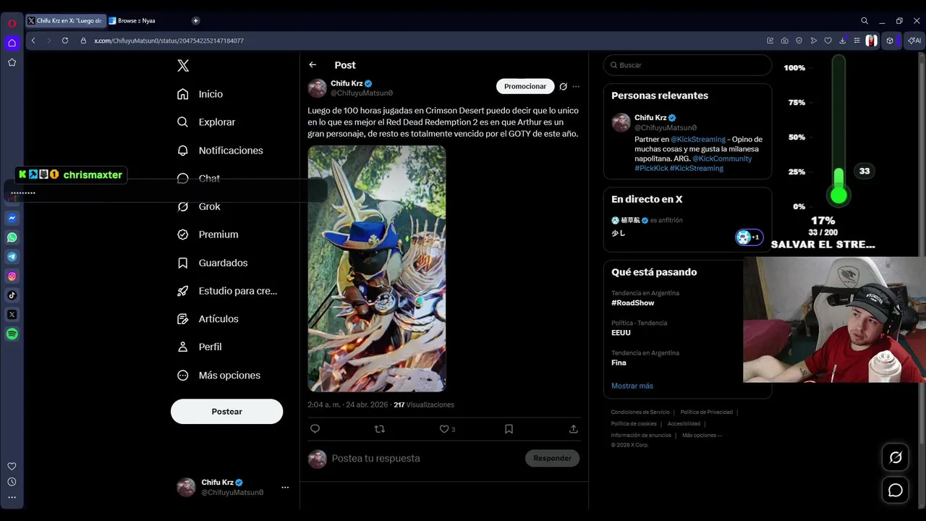View site security lock info
The height and width of the screenshot is (521, 926).
click(83, 41)
